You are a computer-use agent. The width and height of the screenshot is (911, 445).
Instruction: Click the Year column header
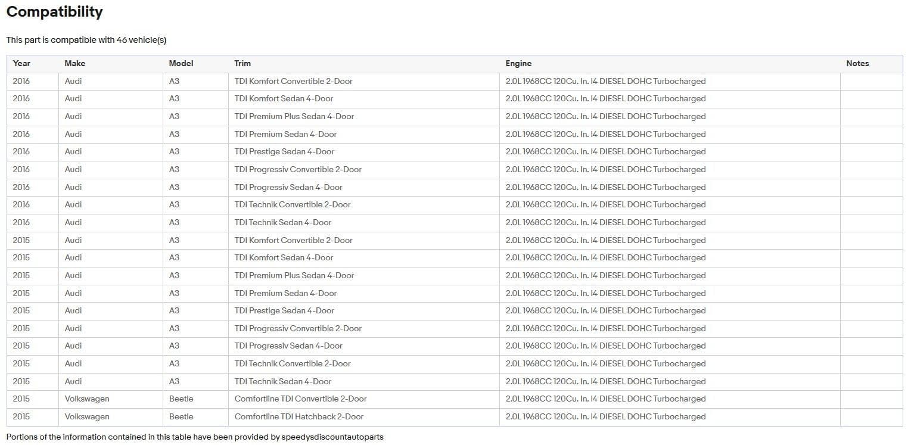[x=21, y=63]
